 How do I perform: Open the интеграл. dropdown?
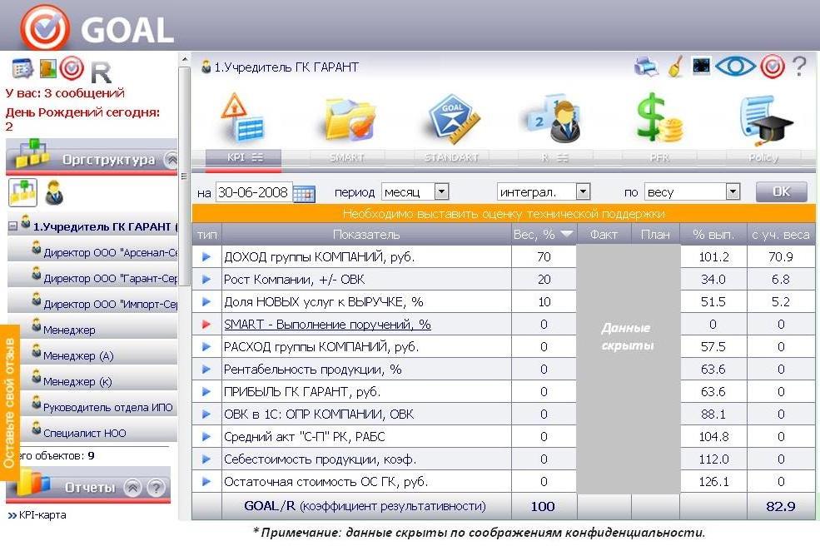[544, 192]
